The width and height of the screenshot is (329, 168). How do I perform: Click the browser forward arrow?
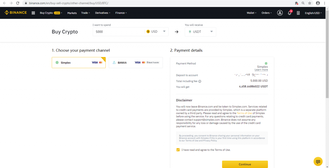pyautogui.click(x=11, y=3)
